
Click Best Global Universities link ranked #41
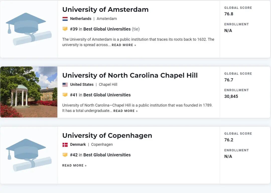(x=107, y=95)
